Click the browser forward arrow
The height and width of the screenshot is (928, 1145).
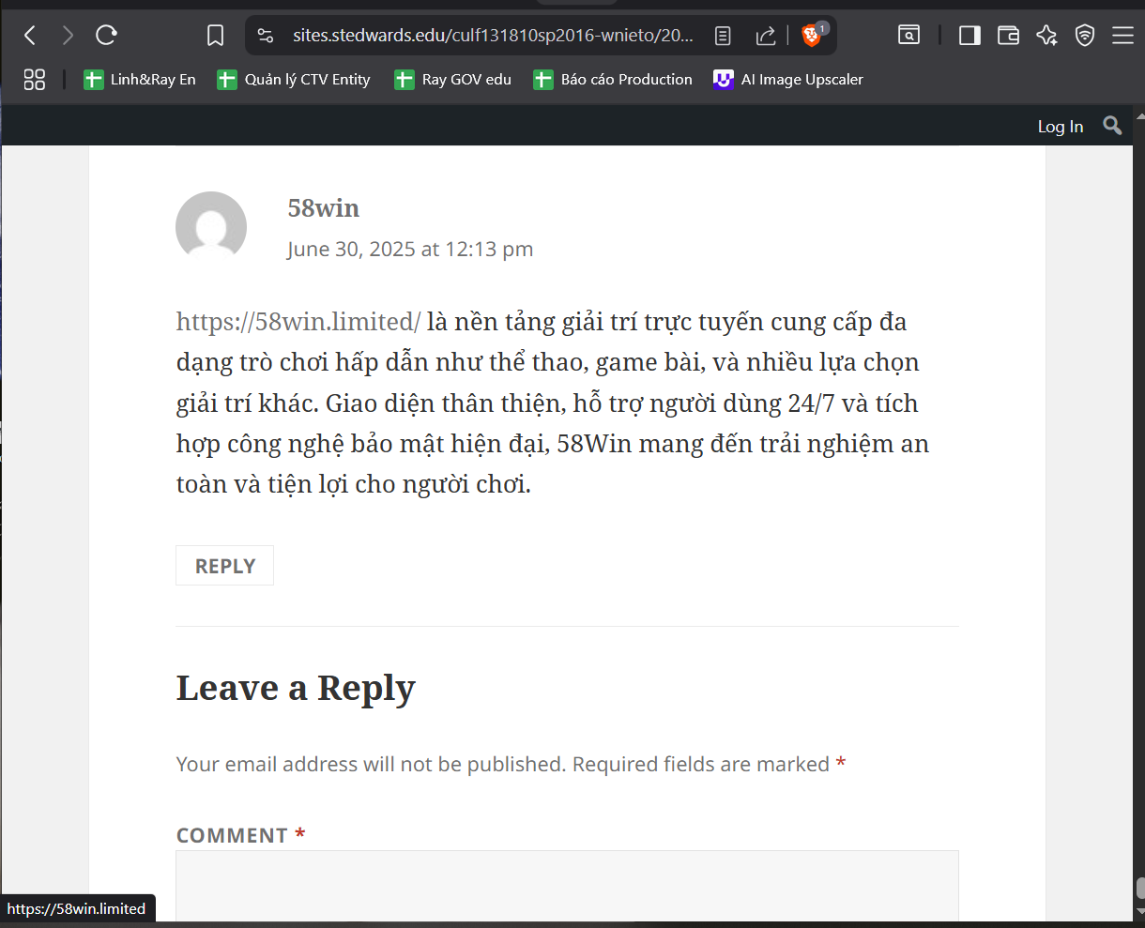(x=68, y=36)
